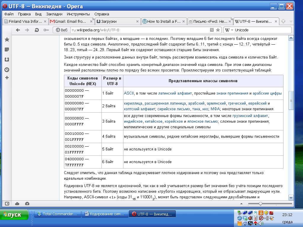The width and height of the screenshot is (303, 227).
Task: Switch to the Письмо Fwd tab
Action: [210, 21]
